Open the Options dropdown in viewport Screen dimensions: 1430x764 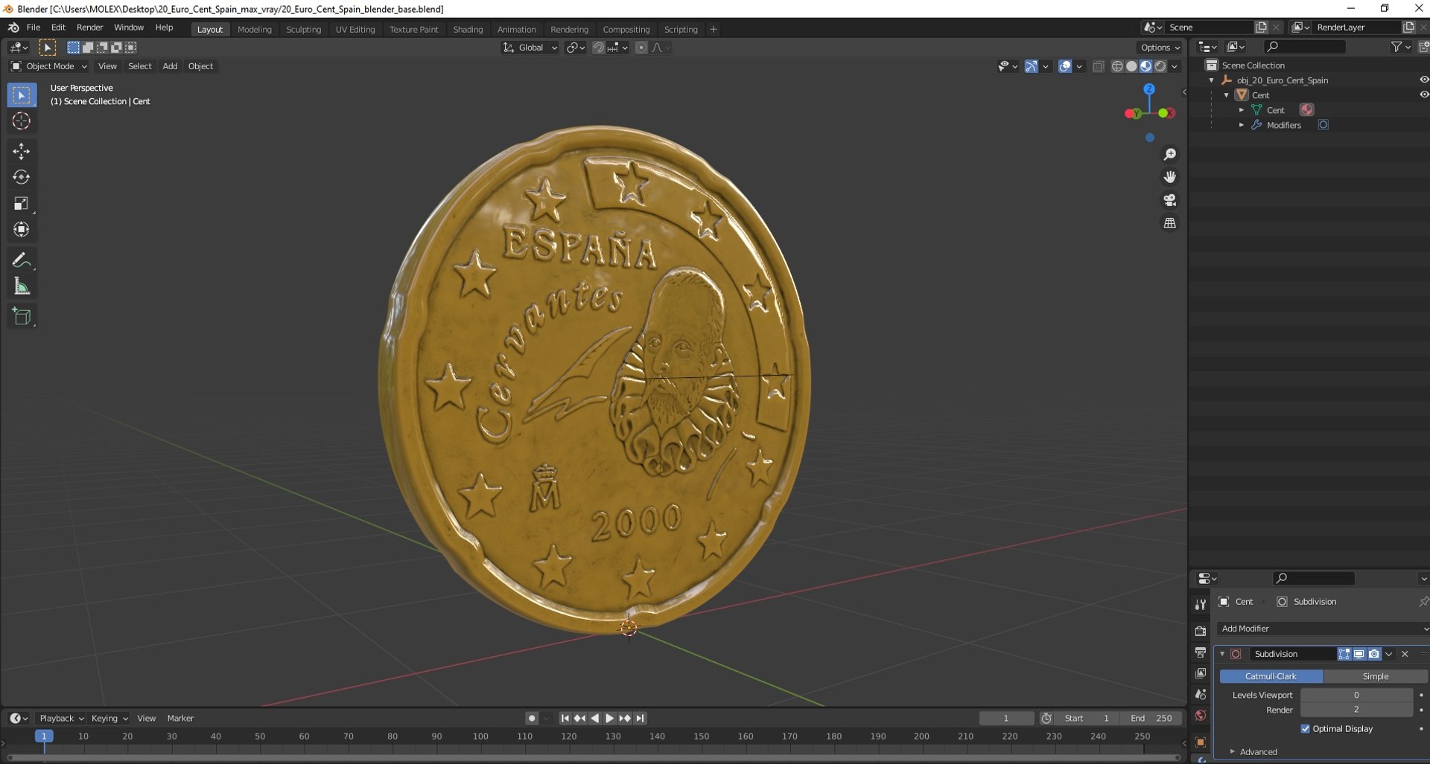click(1160, 48)
